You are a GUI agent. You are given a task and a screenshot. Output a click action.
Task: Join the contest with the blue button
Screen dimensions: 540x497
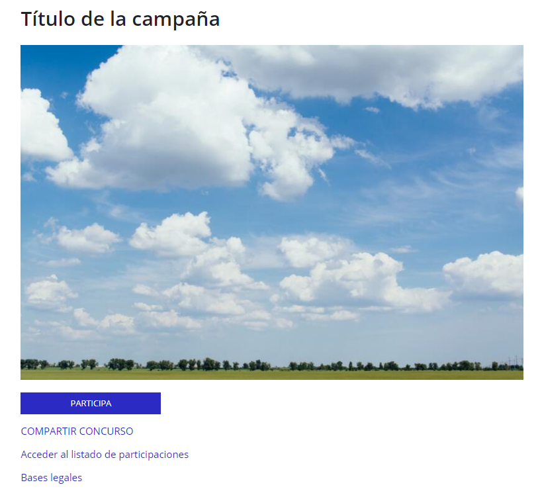tap(91, 403)
